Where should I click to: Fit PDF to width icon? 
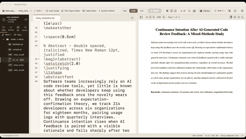click(x=147, y=17)
